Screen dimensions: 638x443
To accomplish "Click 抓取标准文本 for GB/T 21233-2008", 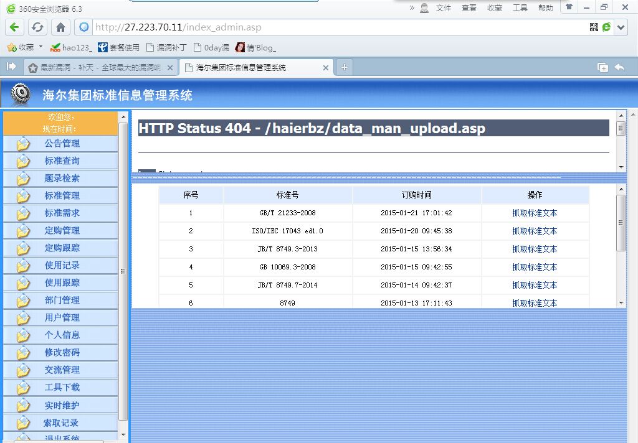I will click(535, 213).
